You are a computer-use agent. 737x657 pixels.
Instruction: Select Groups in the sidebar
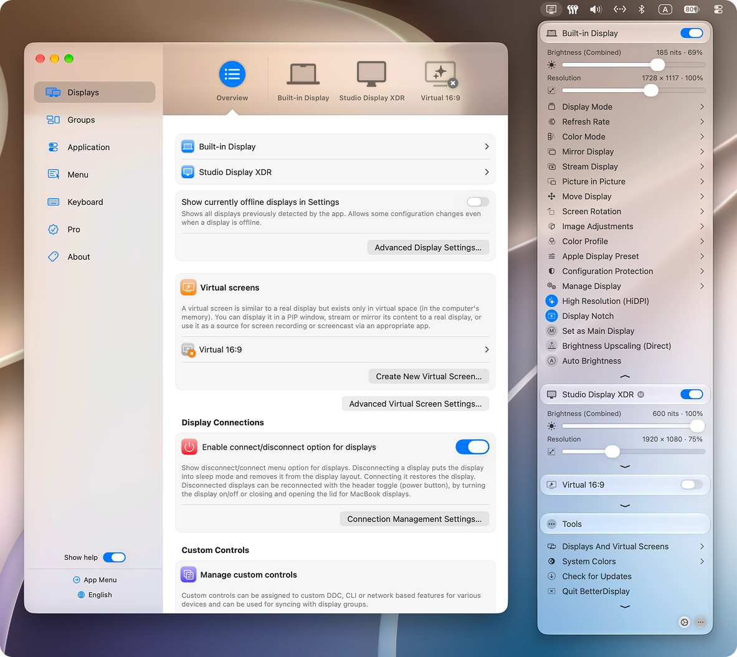[x=95, y=120]
